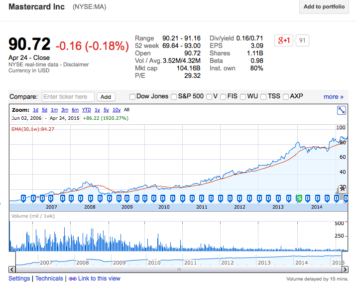The image size is (356, 290).
Task: Click the dividend marker above the 2011 label
Action: tap(202, 199)
